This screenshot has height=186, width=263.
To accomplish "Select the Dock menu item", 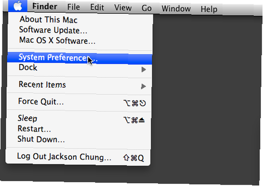I will (79, 68).
